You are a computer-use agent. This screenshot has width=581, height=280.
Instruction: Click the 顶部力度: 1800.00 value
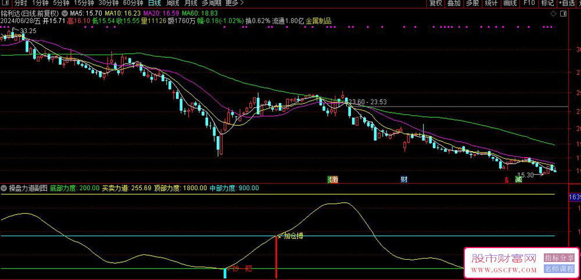point(181,188)
